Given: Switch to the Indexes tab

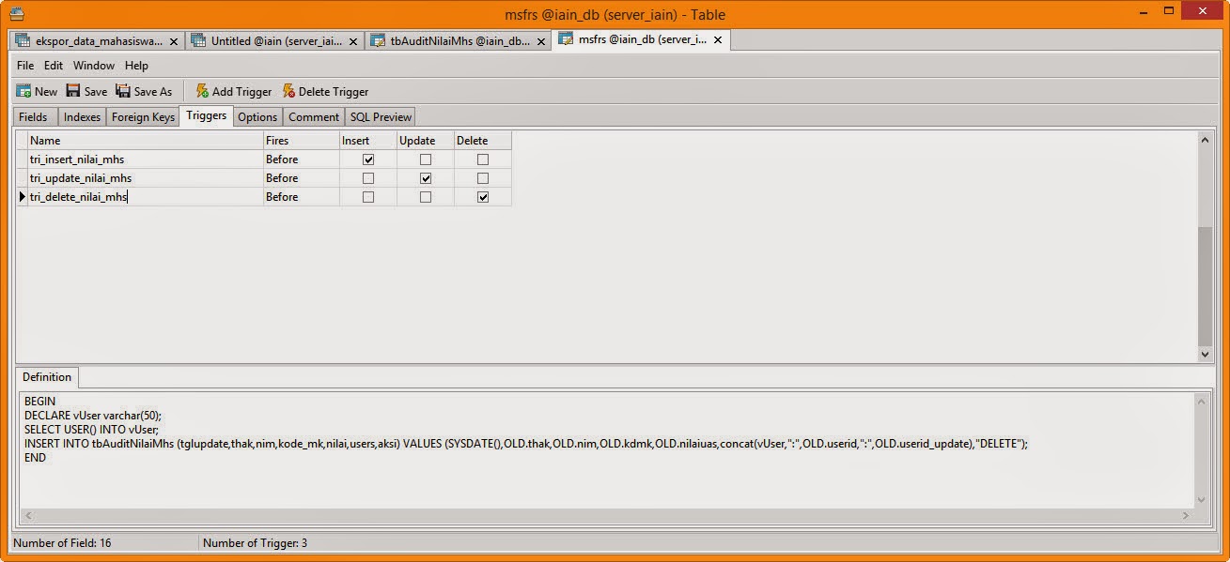Looking at the screenshot, I should coord(81,116).
